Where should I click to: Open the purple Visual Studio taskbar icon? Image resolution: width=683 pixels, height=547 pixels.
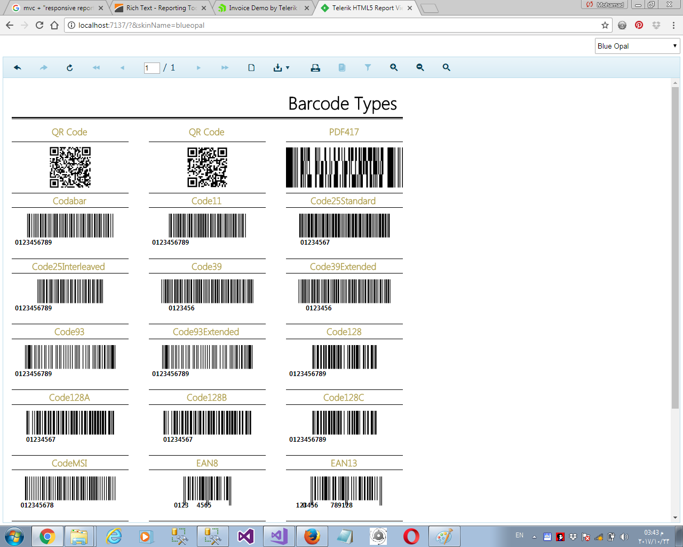tap(246, 536)
